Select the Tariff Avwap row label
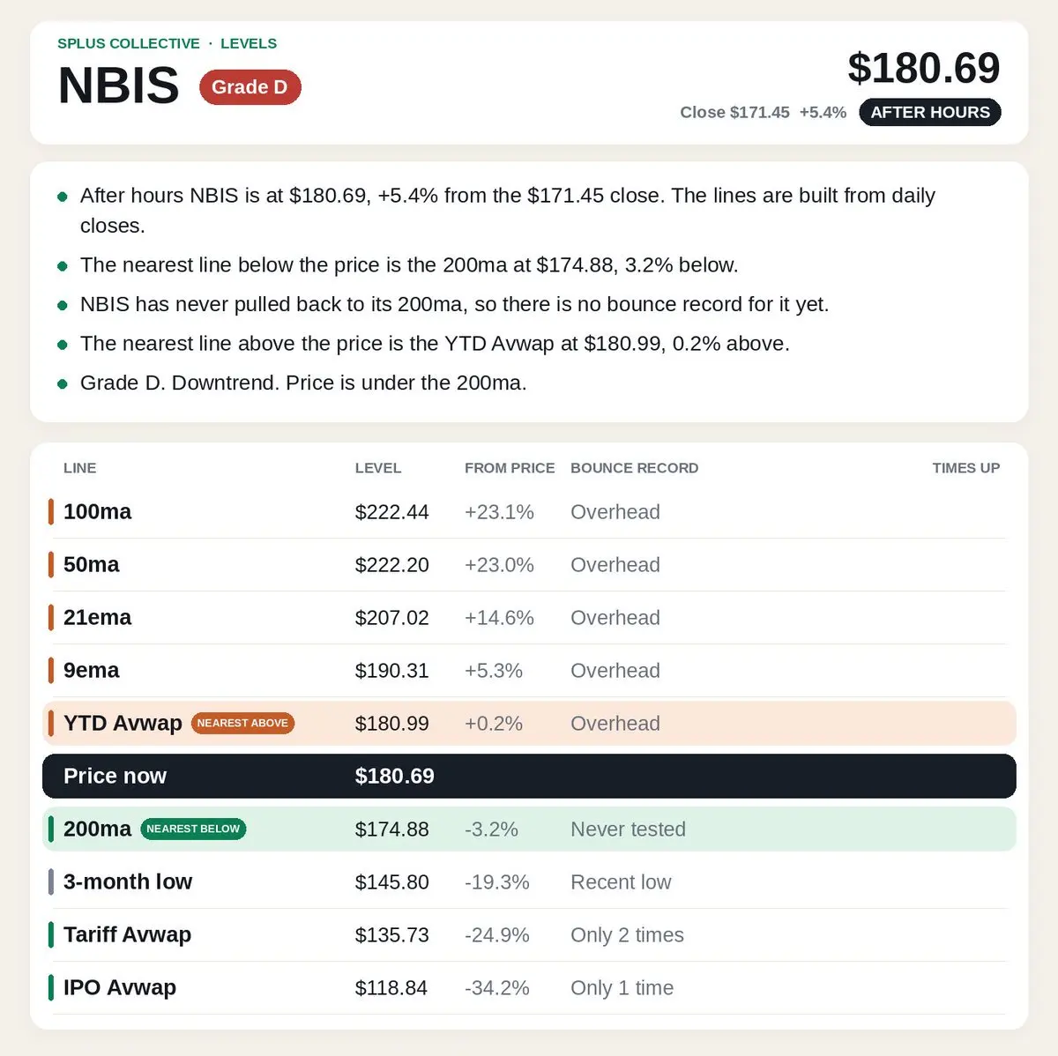The height and width of the screenshot is (1056, 1058). [127, 934]
